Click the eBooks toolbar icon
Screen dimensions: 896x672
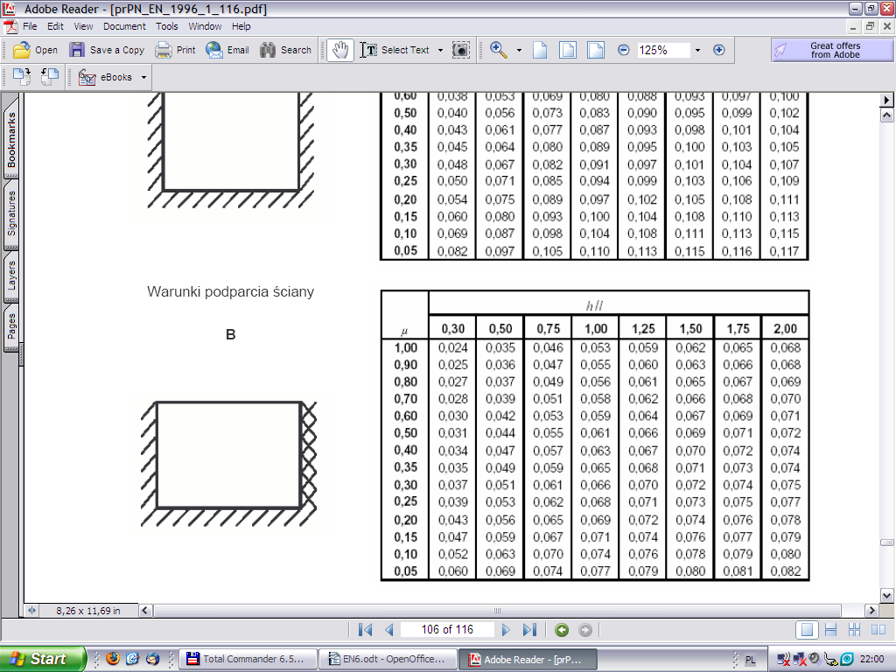[87, 77]
